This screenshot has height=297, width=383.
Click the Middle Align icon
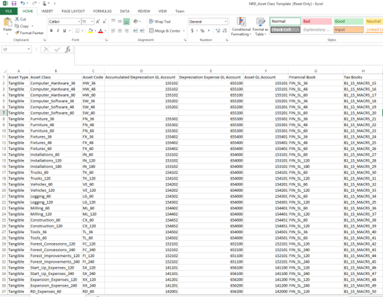point(120,21)
